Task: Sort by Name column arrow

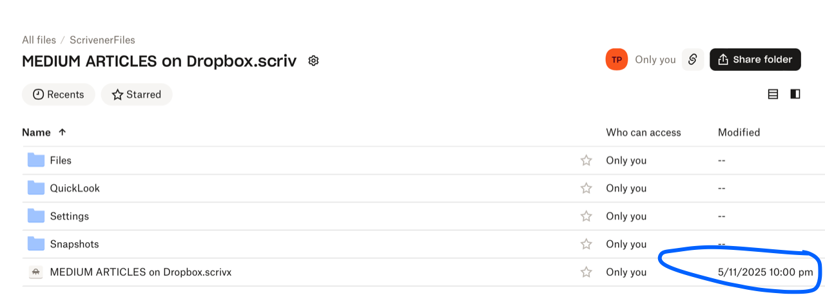Action: click(x=62, y=132)
